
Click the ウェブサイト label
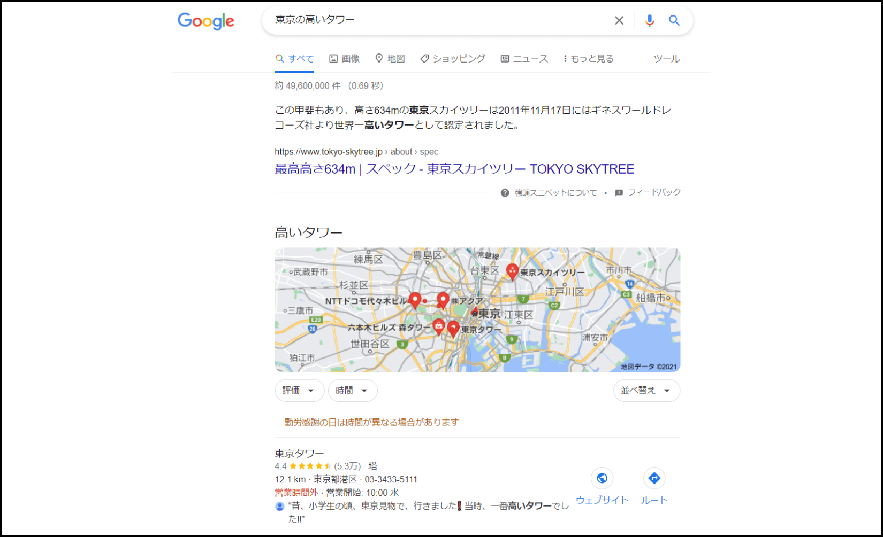coord(602,500)
